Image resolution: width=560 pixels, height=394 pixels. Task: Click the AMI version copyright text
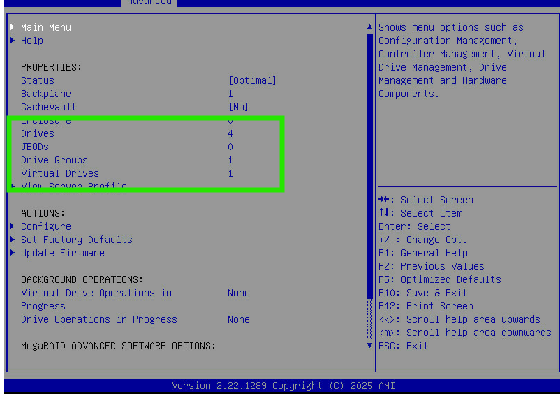click(x=283, y=386)
